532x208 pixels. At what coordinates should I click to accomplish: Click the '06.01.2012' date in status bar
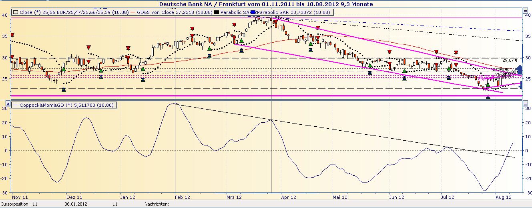tap(75, 204)
